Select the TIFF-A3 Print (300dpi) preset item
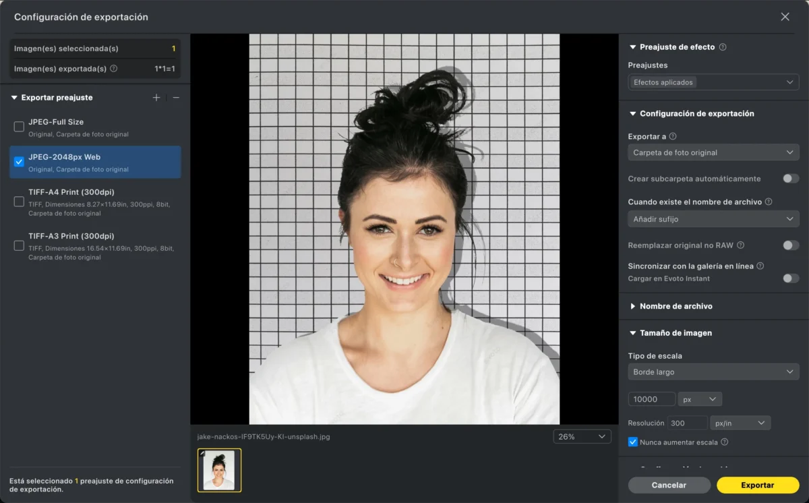This screenshot has height=503, width=809. [95, 246]
